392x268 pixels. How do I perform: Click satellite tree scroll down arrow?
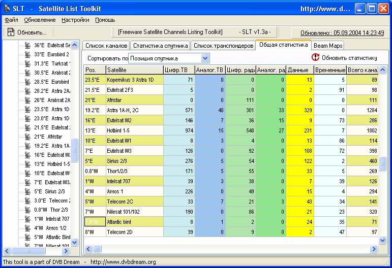tap(75, 242)
